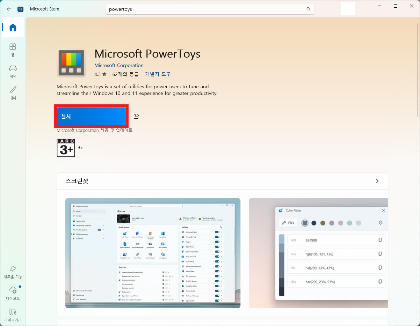The height and width of the screenshot is (326, 420).
Task: Open 새로운 기능 in sidebar
Action: coord(13,272)
